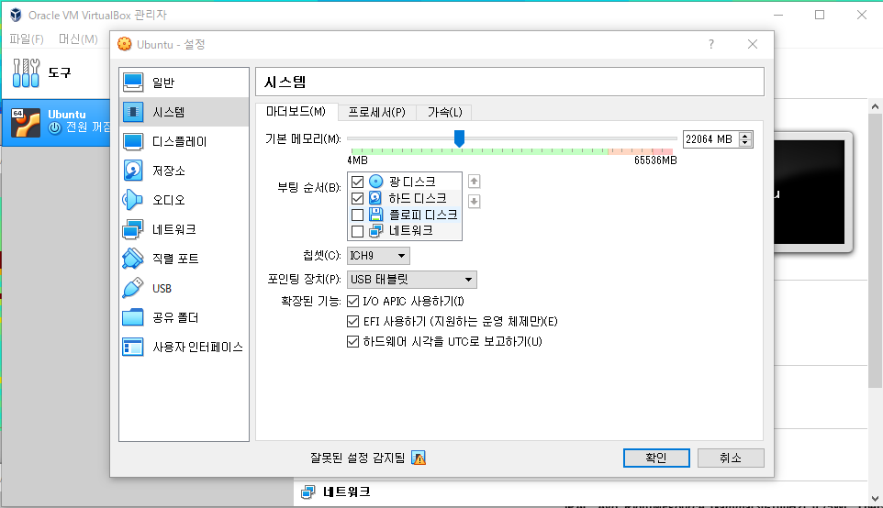This screenshot has width=883, height=508.
Task: Toggle I/O APIC 사용하기 checkbox
Action: (x=353, y=301)
